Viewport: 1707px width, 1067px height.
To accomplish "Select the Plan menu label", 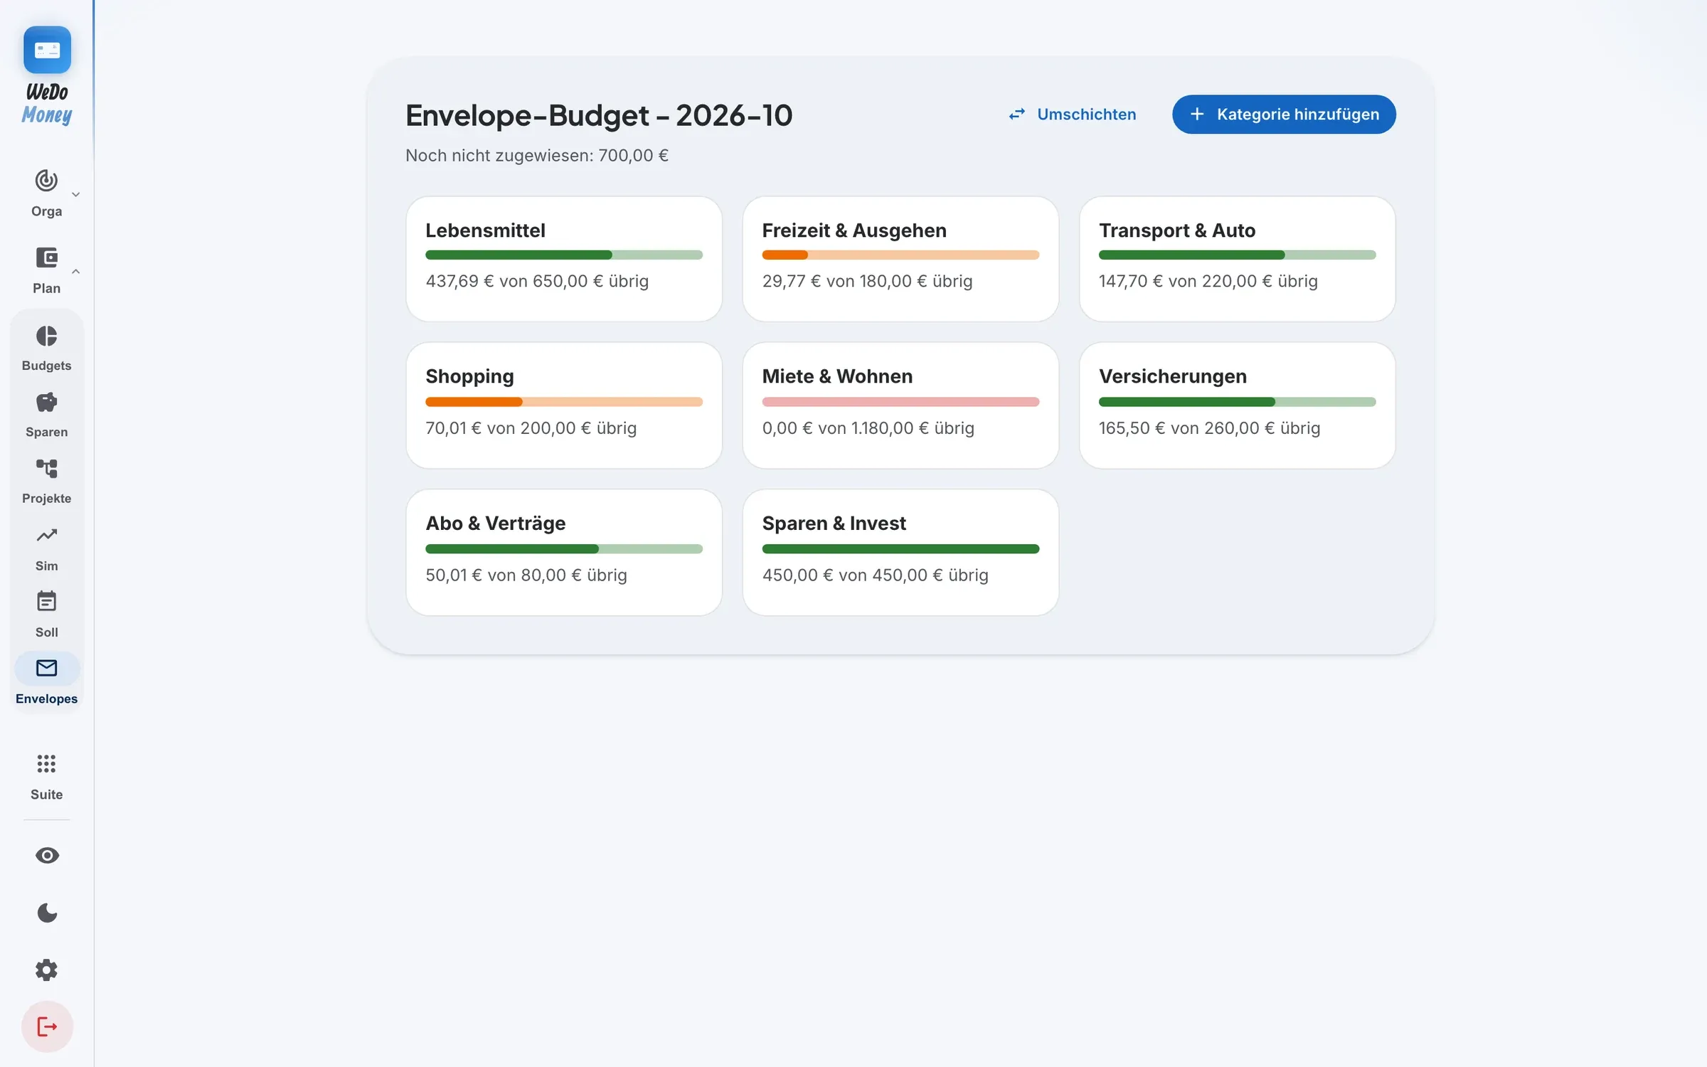I will (46, 289).
